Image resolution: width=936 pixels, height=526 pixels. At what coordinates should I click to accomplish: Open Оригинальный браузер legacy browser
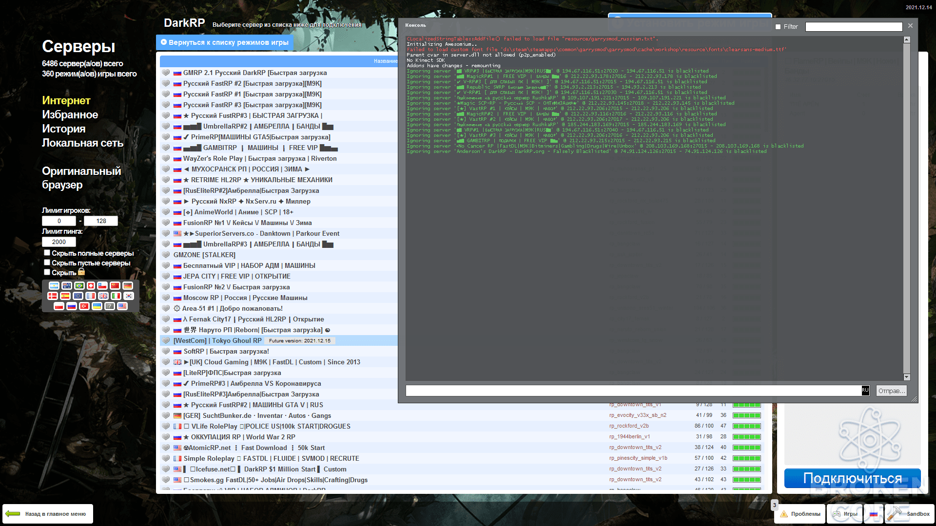tap(81, 178)
